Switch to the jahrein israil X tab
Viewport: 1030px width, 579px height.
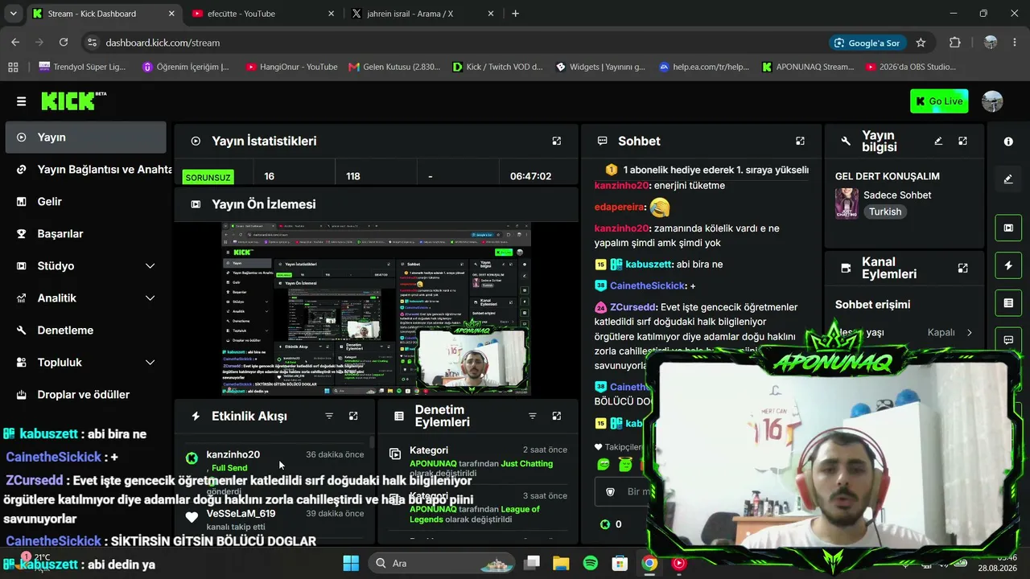[422, 14]
